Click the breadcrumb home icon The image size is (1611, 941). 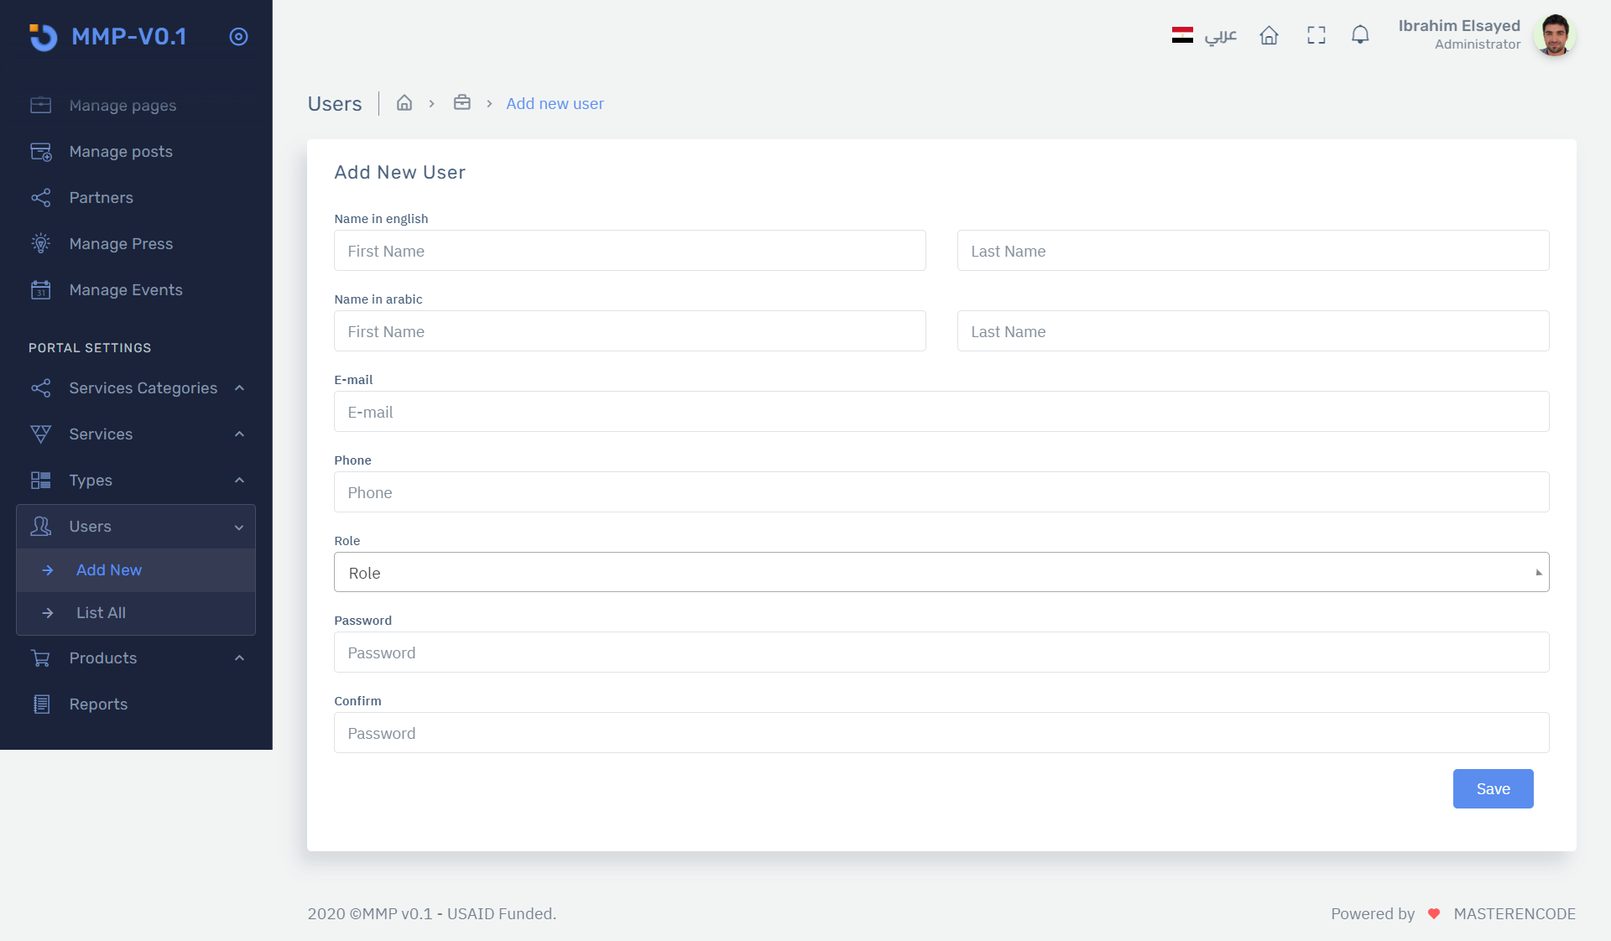(x=404, y=103)
